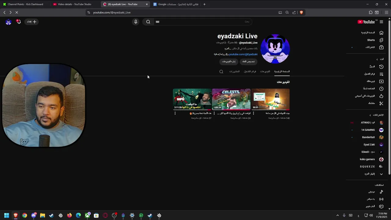Click the Manage videos button

click(x=228, y=61)
